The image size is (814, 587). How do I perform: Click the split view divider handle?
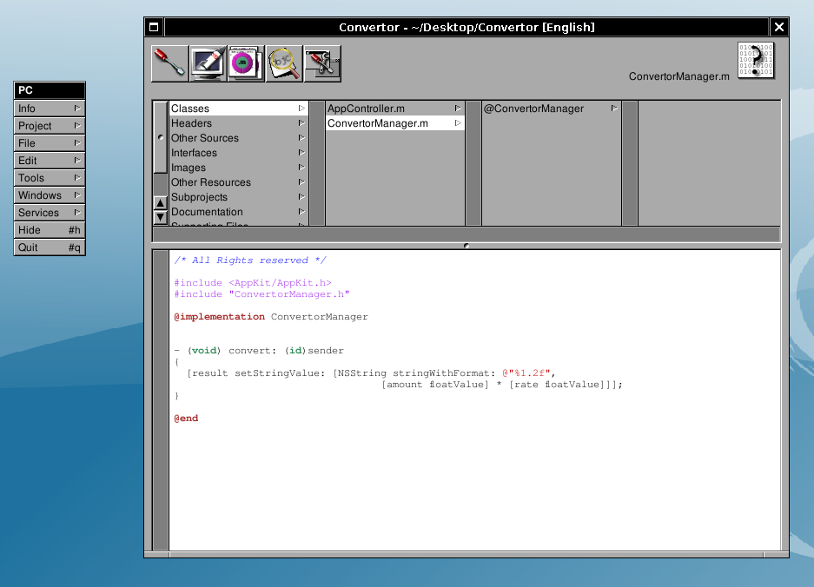(467, 246)
